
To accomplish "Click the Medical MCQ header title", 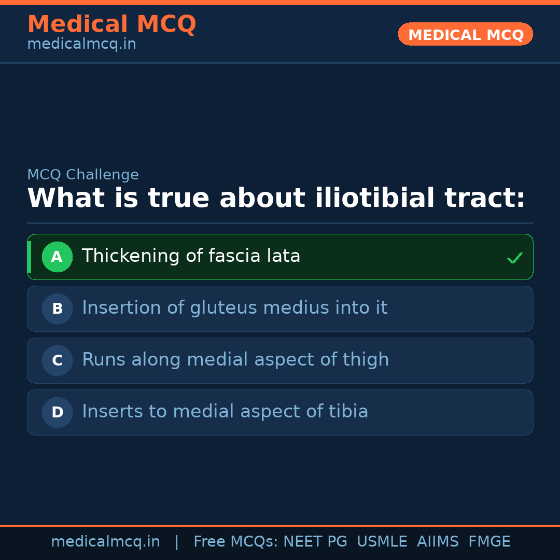I will click(x=111, y=24).
